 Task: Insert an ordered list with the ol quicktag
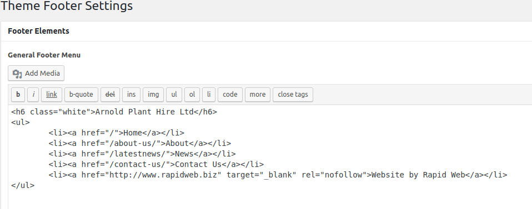(192, 95)
